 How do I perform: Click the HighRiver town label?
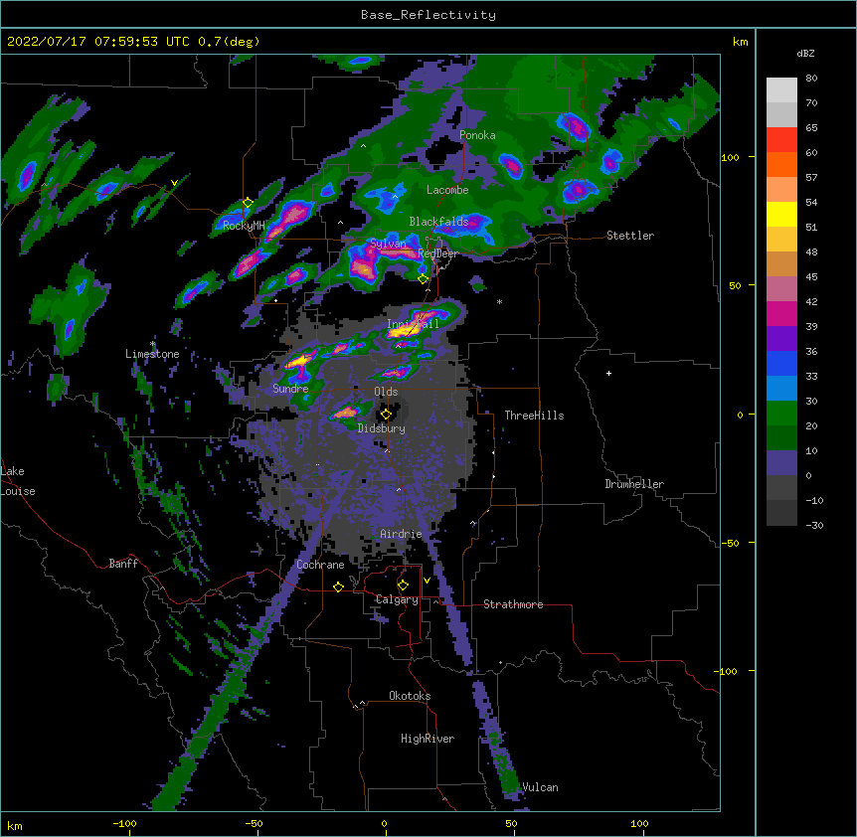click(428, 739)
